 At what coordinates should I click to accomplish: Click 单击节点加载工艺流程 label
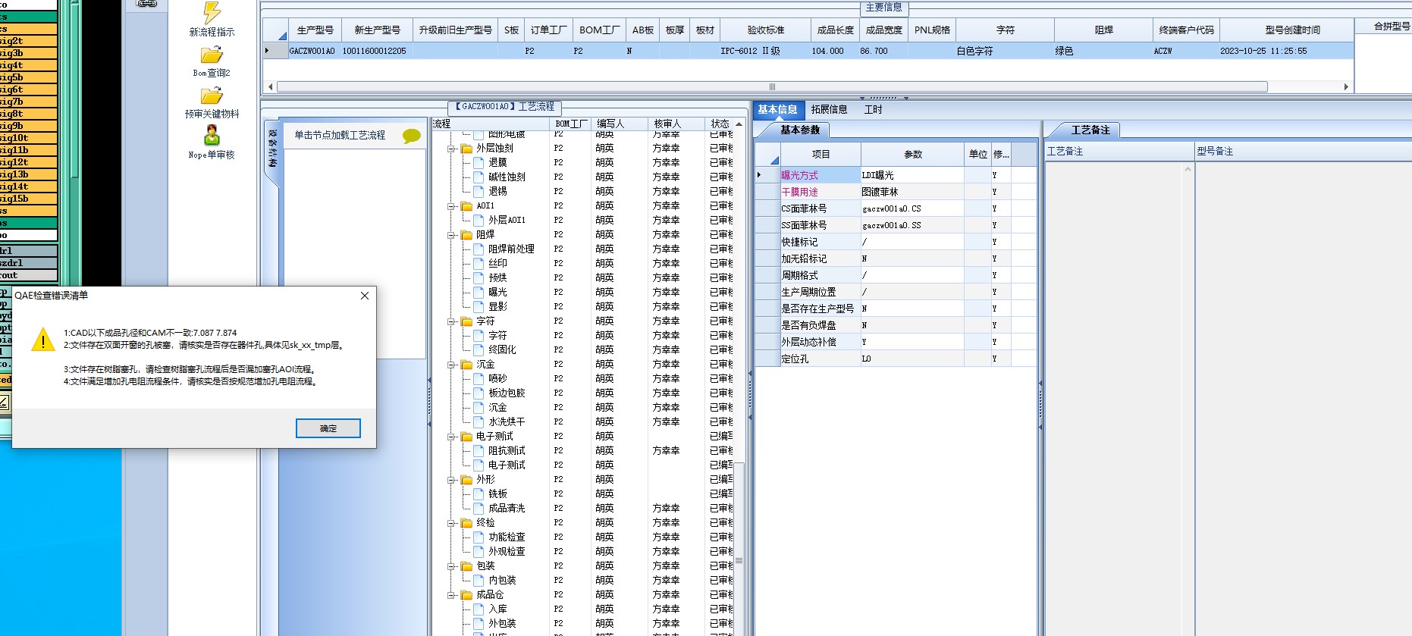(340, 135)
